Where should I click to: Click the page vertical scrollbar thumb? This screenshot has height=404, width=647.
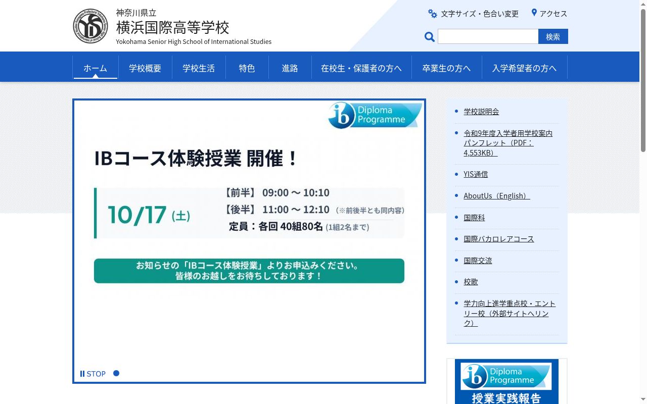(643, 81)
